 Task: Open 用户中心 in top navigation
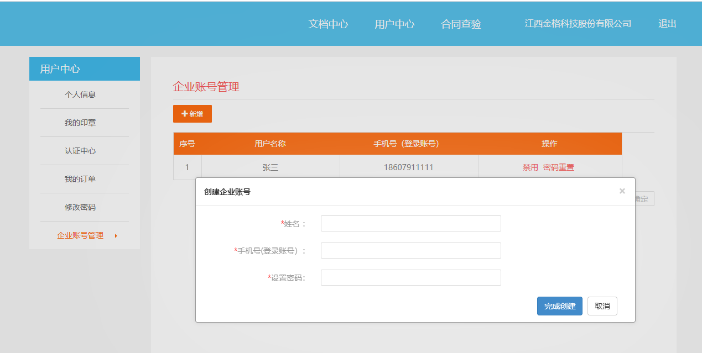[x=394, y=24]
